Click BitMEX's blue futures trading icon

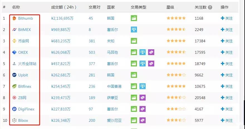tap(134, 30)
